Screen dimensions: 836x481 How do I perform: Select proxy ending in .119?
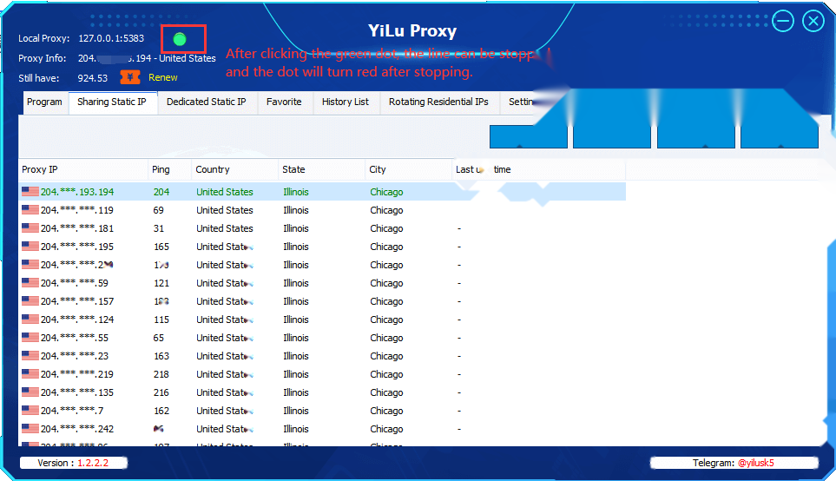[322, 210]
